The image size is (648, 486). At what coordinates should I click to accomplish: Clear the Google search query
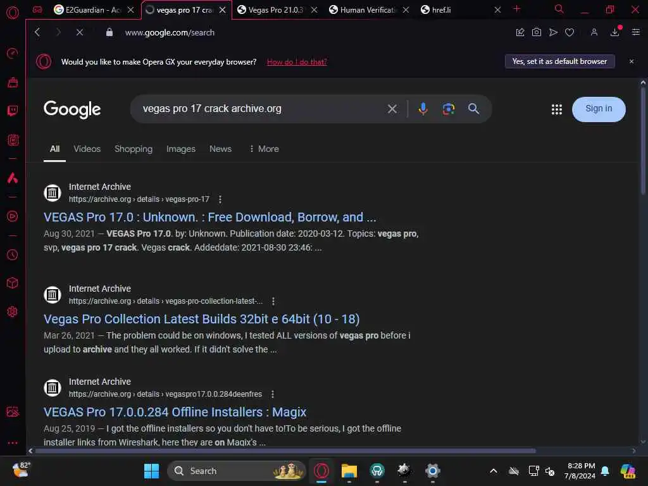[392, 109]
